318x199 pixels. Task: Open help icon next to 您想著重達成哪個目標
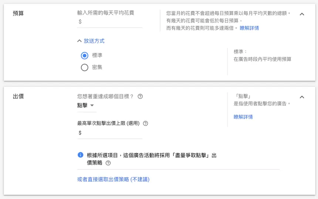click(140, 96)
